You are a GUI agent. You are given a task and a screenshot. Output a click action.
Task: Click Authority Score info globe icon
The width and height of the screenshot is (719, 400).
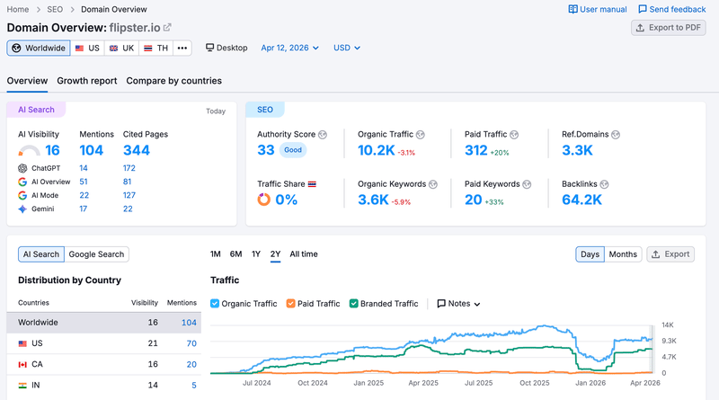pos(323,135)
